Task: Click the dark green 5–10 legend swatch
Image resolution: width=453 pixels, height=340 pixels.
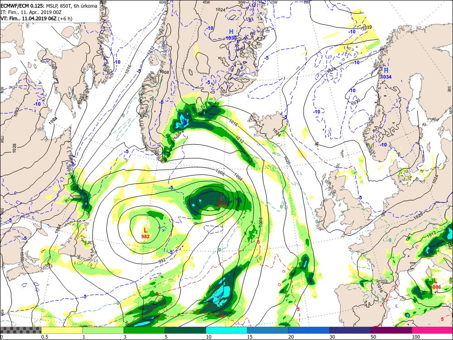Action: (x=185, y=330)
